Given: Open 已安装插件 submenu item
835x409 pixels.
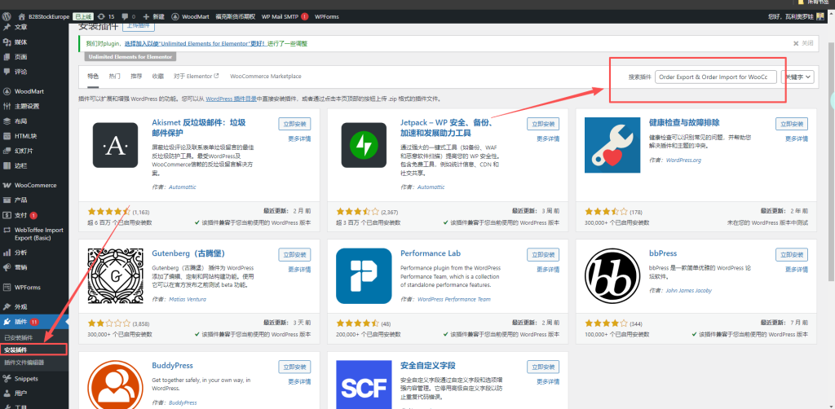Looking at the screenshot, I should click(x=19, y=338).
